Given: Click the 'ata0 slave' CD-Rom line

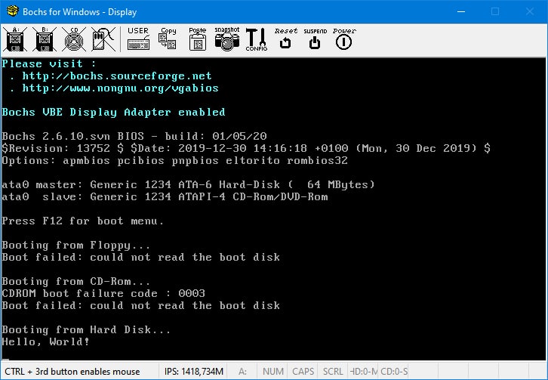Looking at the screenshot, I should pos(165,196).
